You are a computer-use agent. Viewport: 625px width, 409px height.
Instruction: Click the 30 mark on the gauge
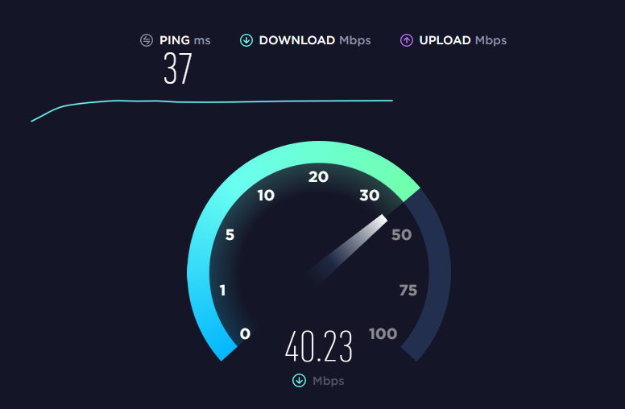tap(370, 196)
